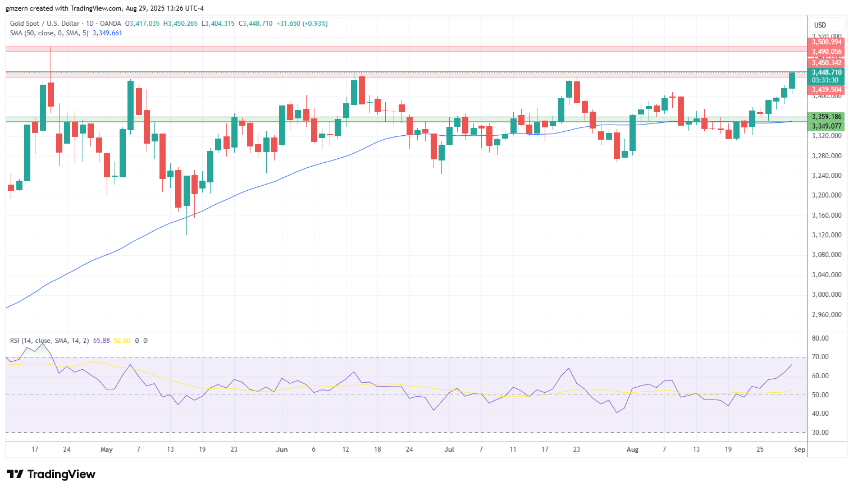Click the Jun label on the time axis
Viewport: 853px width, 491px height.
282,449
